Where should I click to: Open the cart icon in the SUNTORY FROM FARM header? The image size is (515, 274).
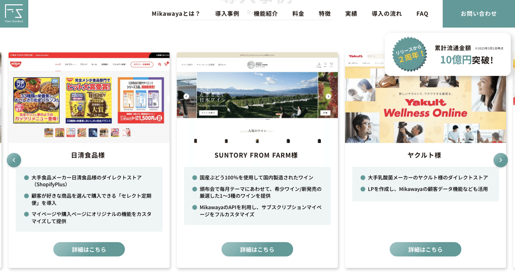point(331,64)
